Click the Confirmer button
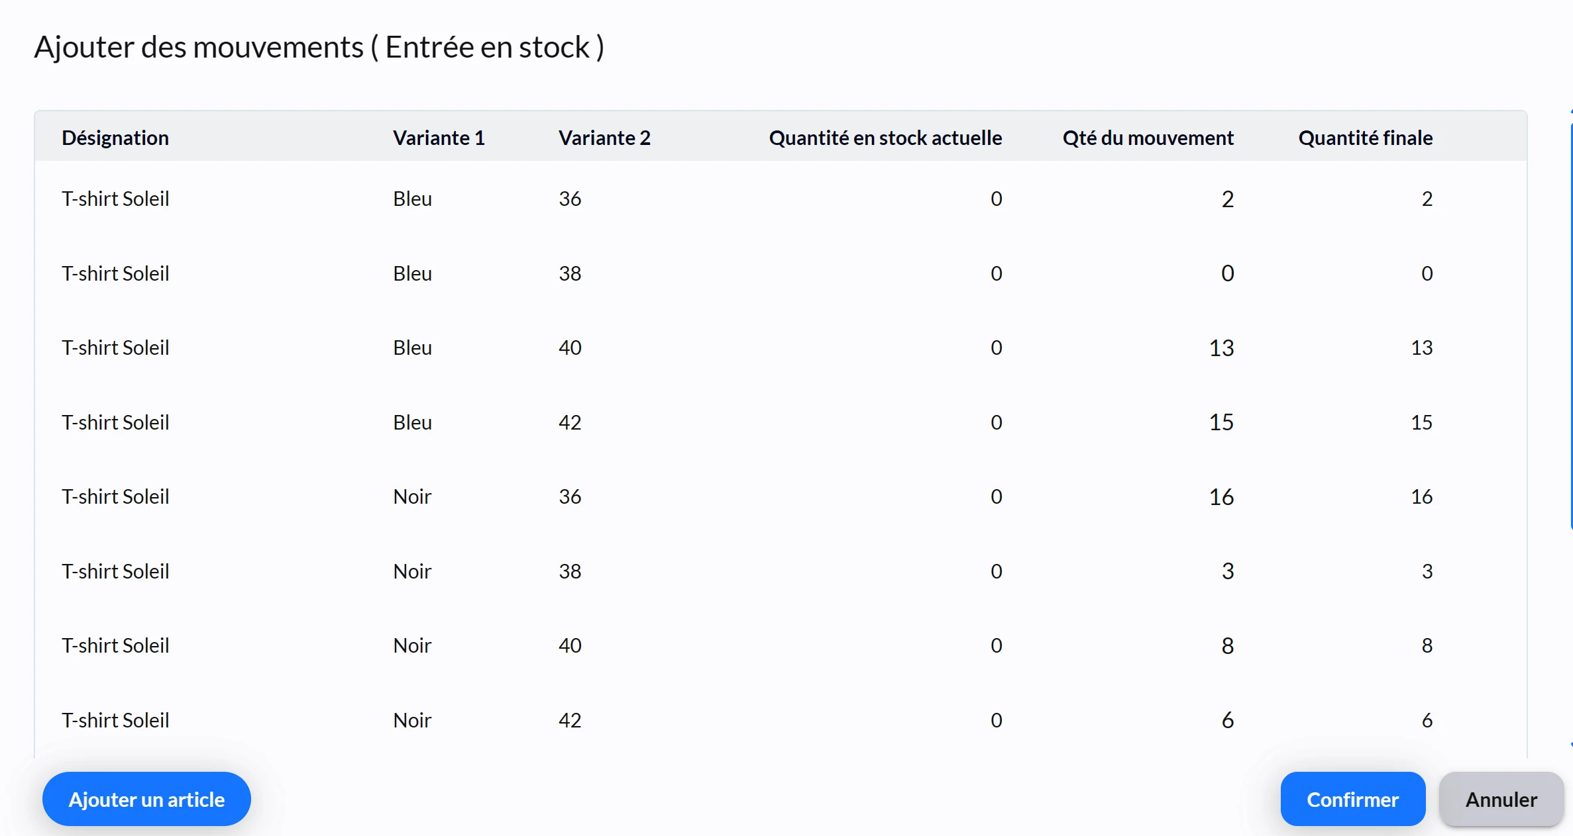 (x=1352, y=799)
